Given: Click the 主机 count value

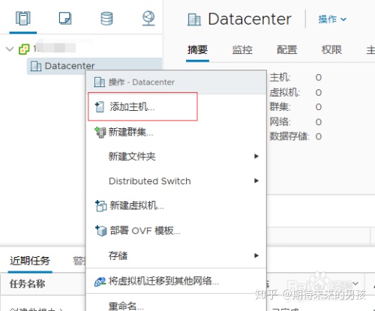Looking at the screenshot, I should pyautogui.click(x=318, y=78).
